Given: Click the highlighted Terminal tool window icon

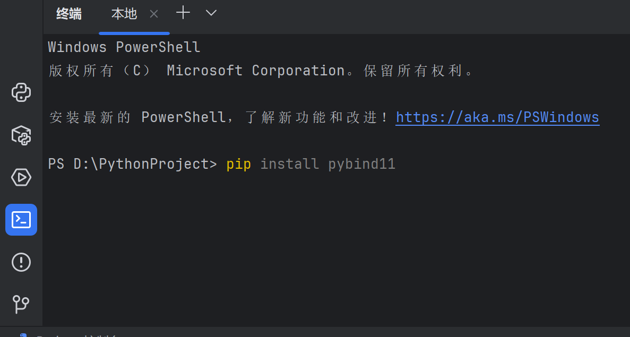Looking at the screenshot, I should coord(21,219).
